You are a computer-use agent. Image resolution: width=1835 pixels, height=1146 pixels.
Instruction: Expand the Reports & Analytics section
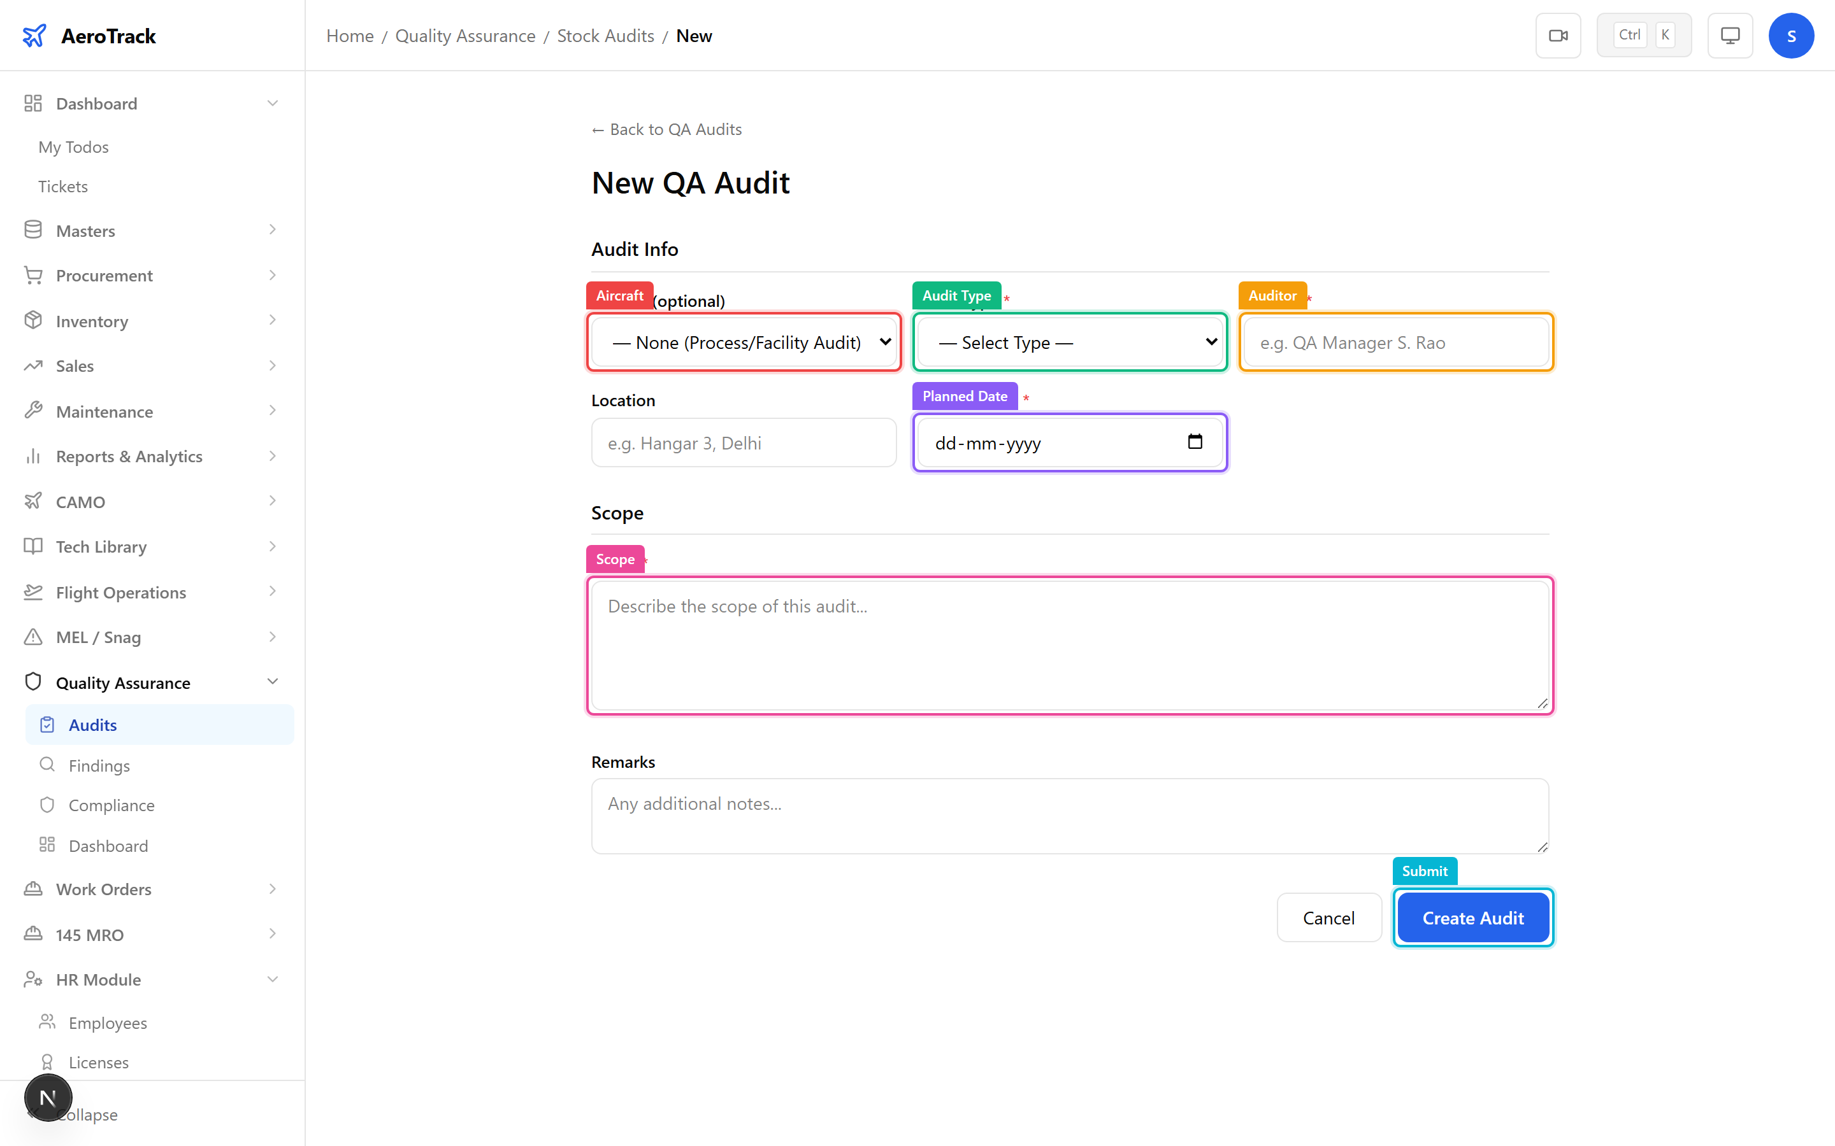point(129,455)
